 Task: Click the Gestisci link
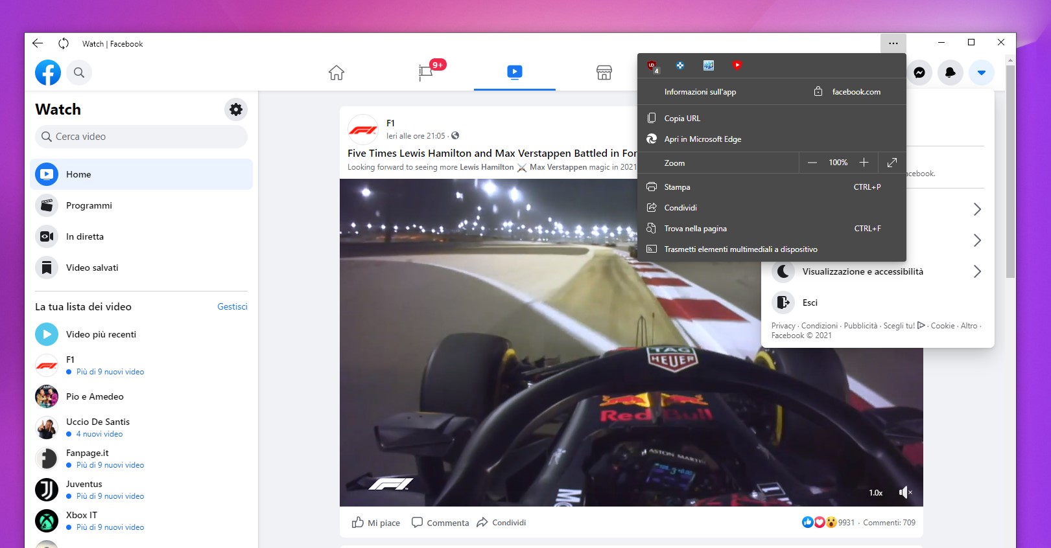tap(232, 306)
